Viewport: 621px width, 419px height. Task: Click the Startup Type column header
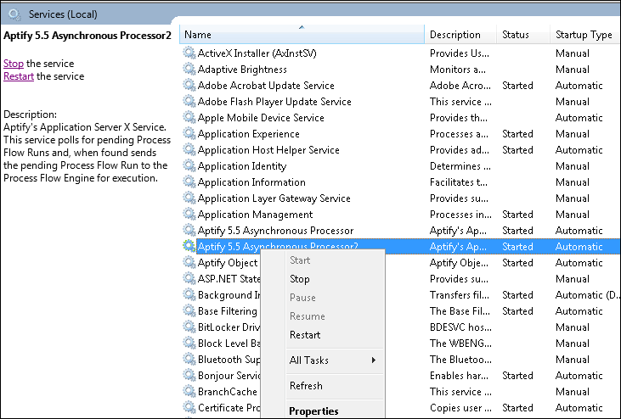585,35
